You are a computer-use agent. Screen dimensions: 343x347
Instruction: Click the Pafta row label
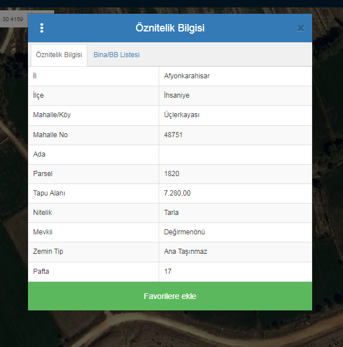point(41,272)
